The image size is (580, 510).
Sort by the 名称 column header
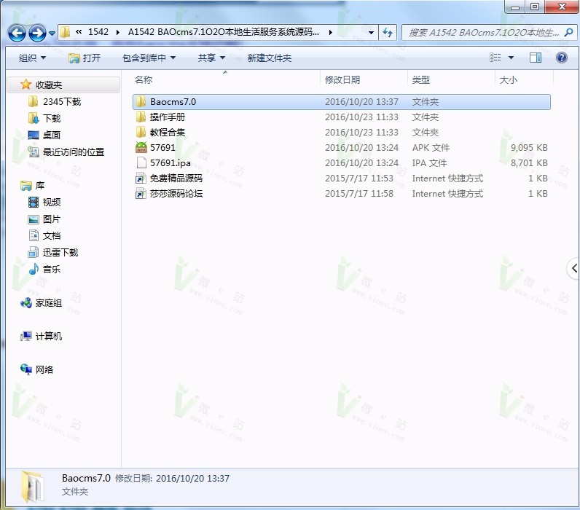coord(143,79)
